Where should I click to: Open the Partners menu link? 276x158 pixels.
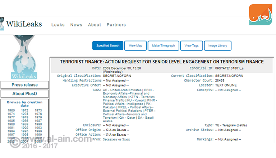tap(116, 25)
